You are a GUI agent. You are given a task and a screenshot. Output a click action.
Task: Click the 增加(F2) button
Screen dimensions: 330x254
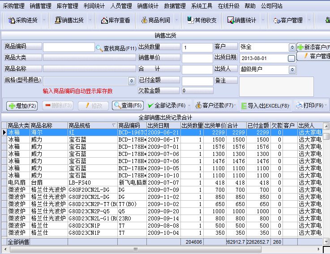click(x=21, y=106)
